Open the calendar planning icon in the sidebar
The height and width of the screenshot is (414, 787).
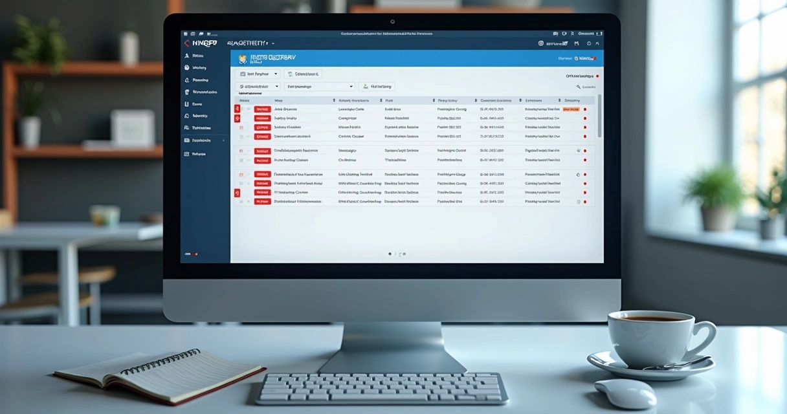[x=187, y=80]
